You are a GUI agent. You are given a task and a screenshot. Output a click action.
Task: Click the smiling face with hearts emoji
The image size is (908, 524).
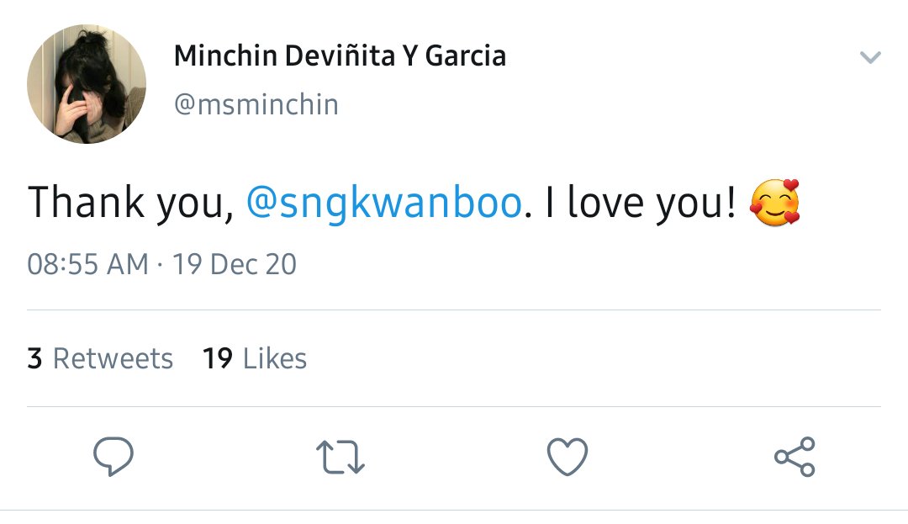(775, 202)
